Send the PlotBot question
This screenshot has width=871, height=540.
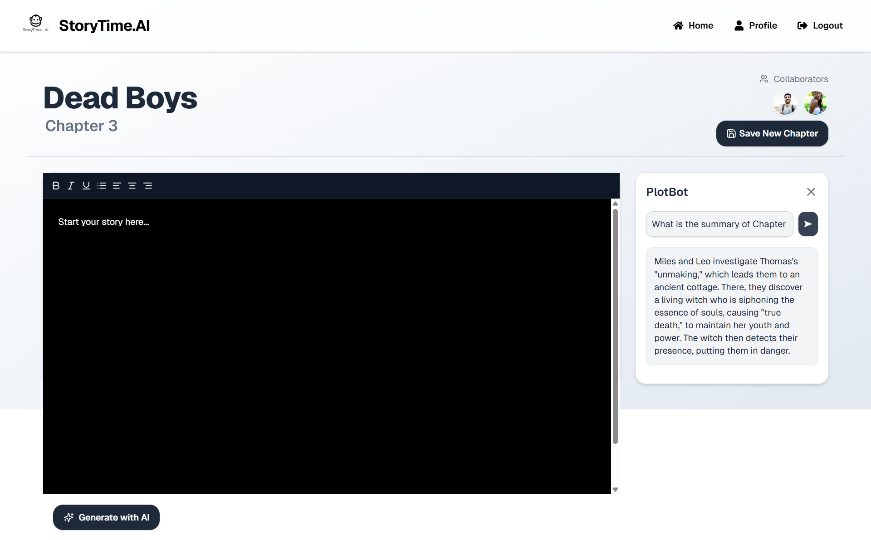coord(808,224)
